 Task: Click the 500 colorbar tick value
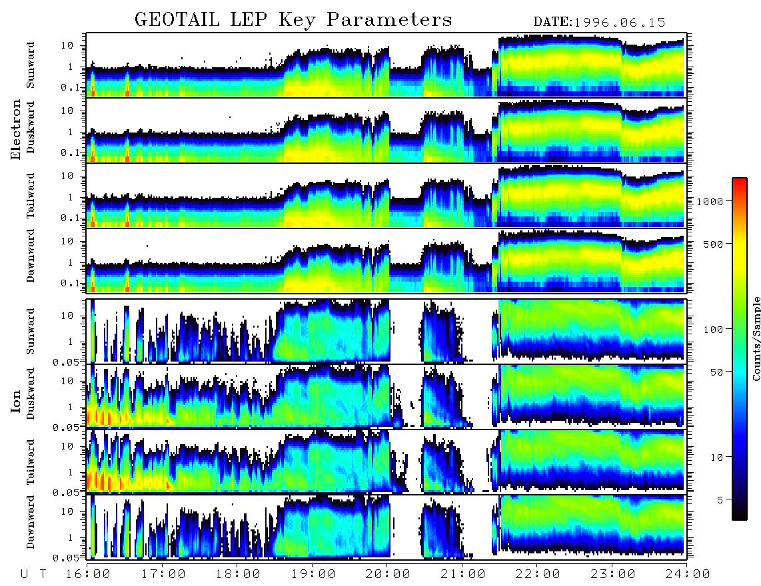(713, 244)
